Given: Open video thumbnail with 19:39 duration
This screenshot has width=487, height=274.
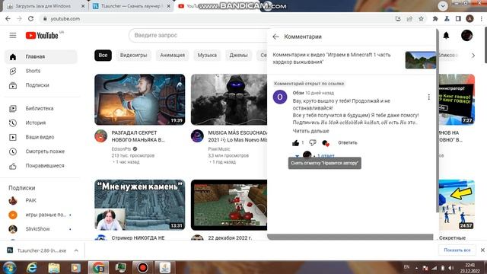Looking at the screenshot, I should (140, 100).
